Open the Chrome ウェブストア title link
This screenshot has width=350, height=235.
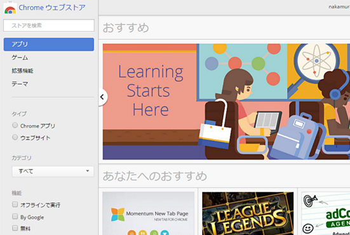pyautogui.click(x=52, y=8)
